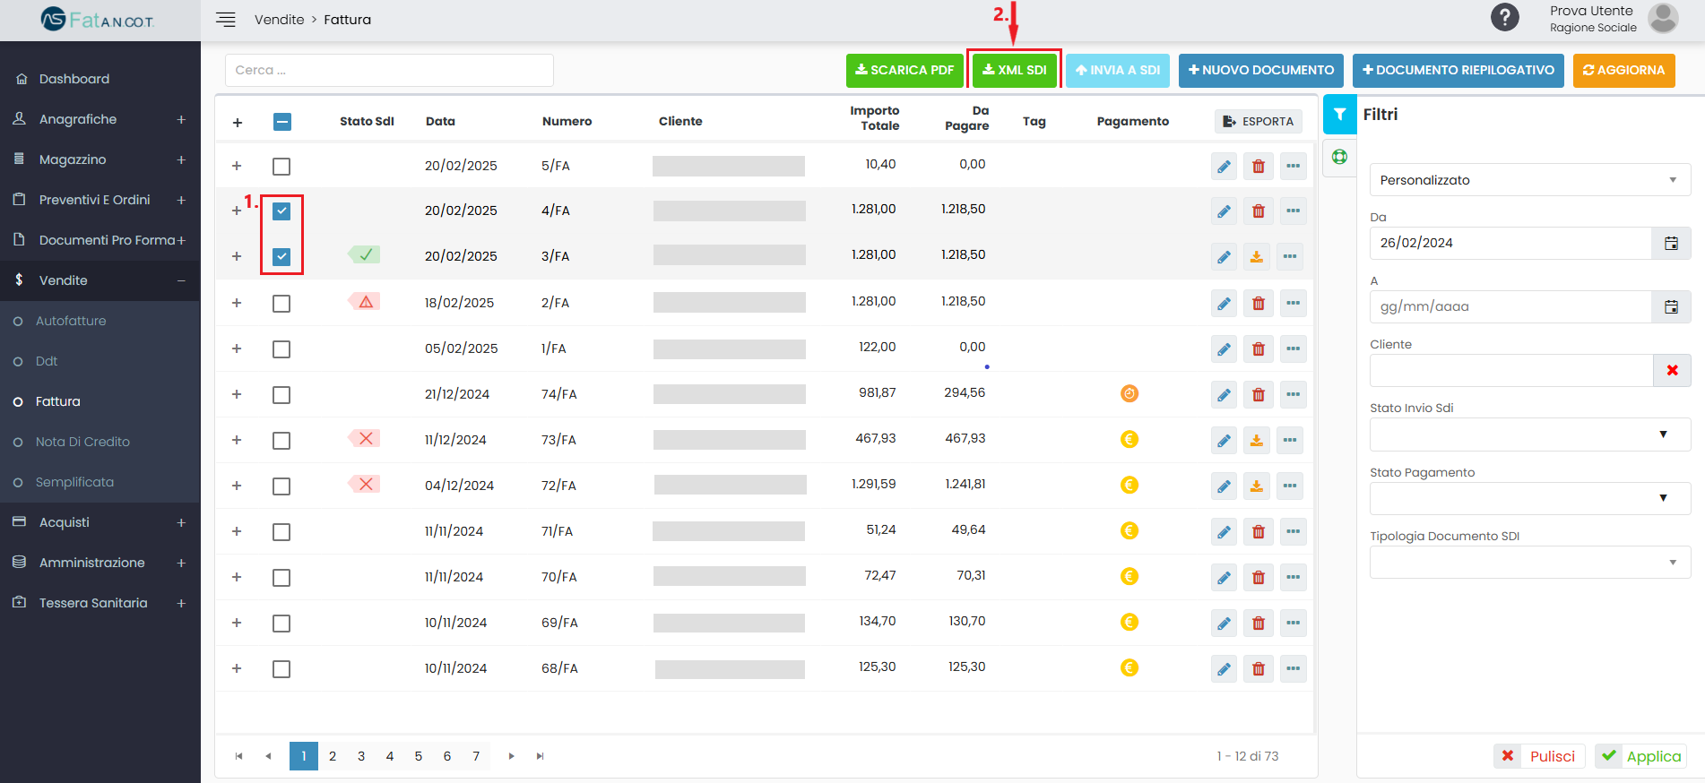Open the Stato Pagamento dropdown
This screenshot has width=1705, height=783.
point(1529,499)
